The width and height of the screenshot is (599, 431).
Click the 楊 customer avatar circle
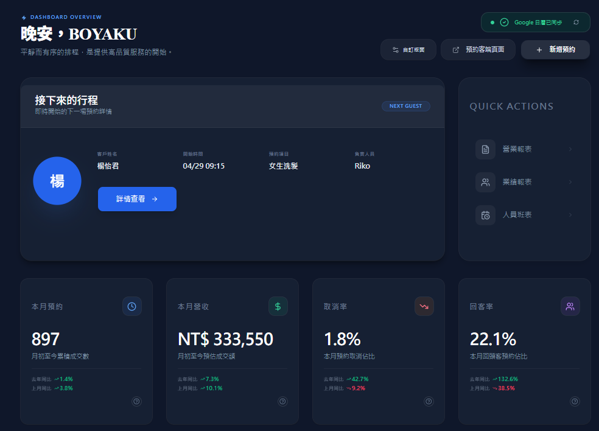[57, 181]
